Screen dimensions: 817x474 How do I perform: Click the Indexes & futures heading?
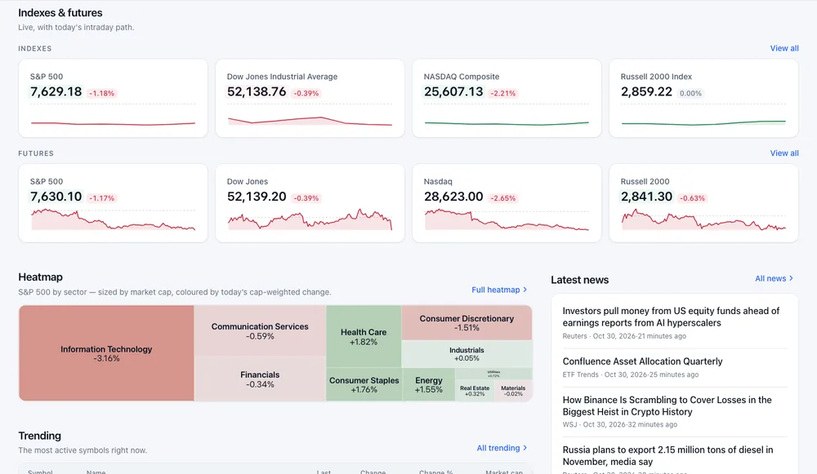(x=60, y=12)
